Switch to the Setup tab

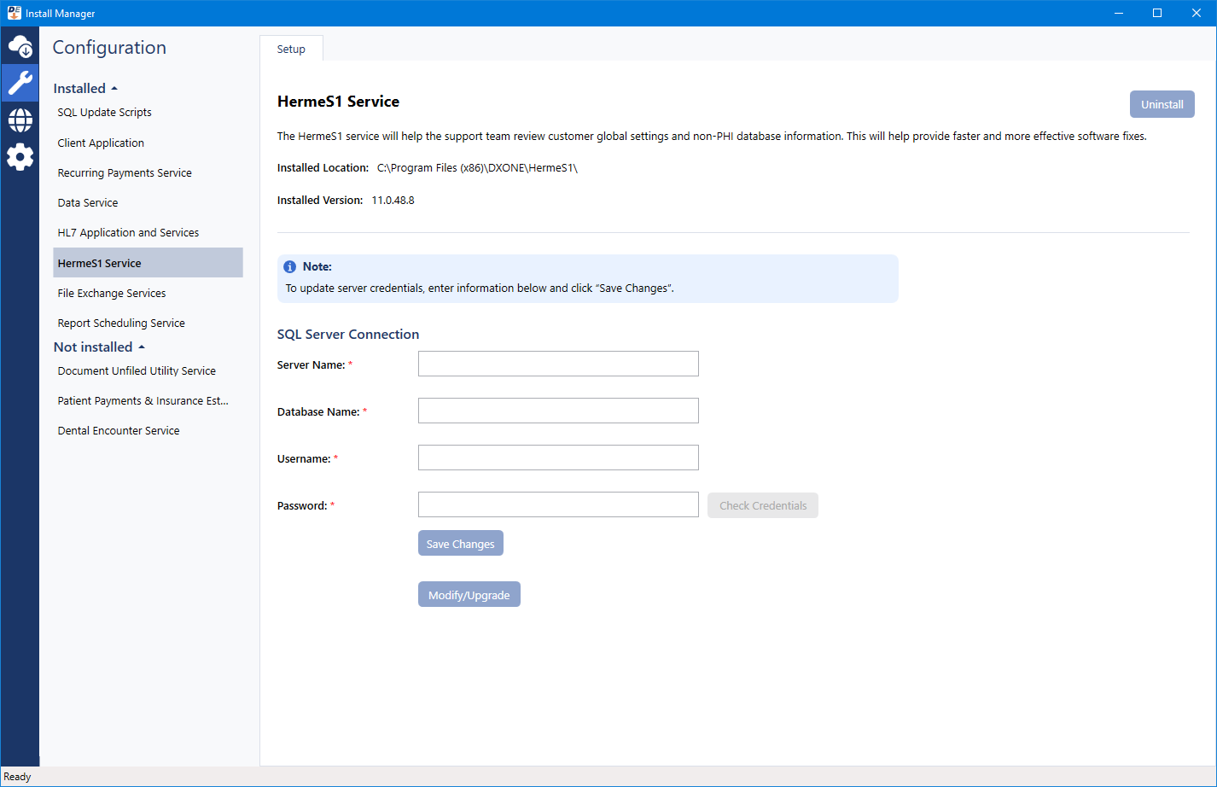(x=291, y=50)
